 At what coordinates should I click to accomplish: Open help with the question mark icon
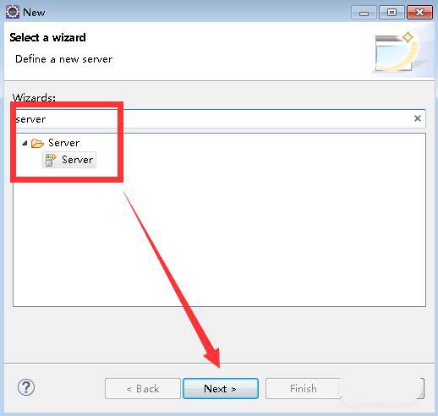[x=26, y=387]
